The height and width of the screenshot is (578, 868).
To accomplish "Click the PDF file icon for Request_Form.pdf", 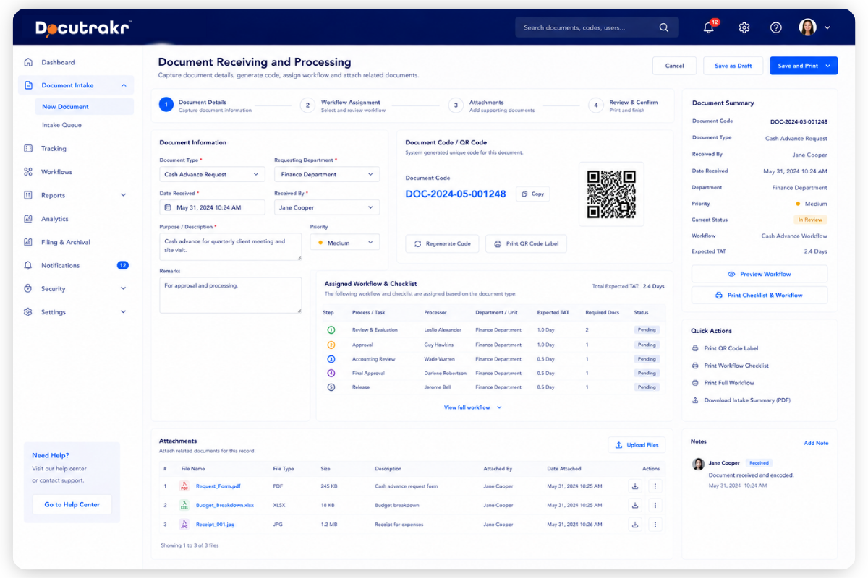I will point(184,486).
